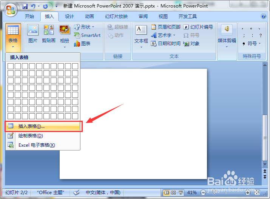Click the vertical scrollbar thumb

pyautogui.click(x=265, y=138)
